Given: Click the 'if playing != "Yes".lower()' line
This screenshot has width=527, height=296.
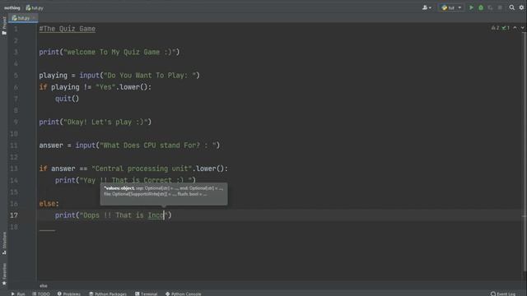Looking at the screenshot, I should (x=96, y=87).
